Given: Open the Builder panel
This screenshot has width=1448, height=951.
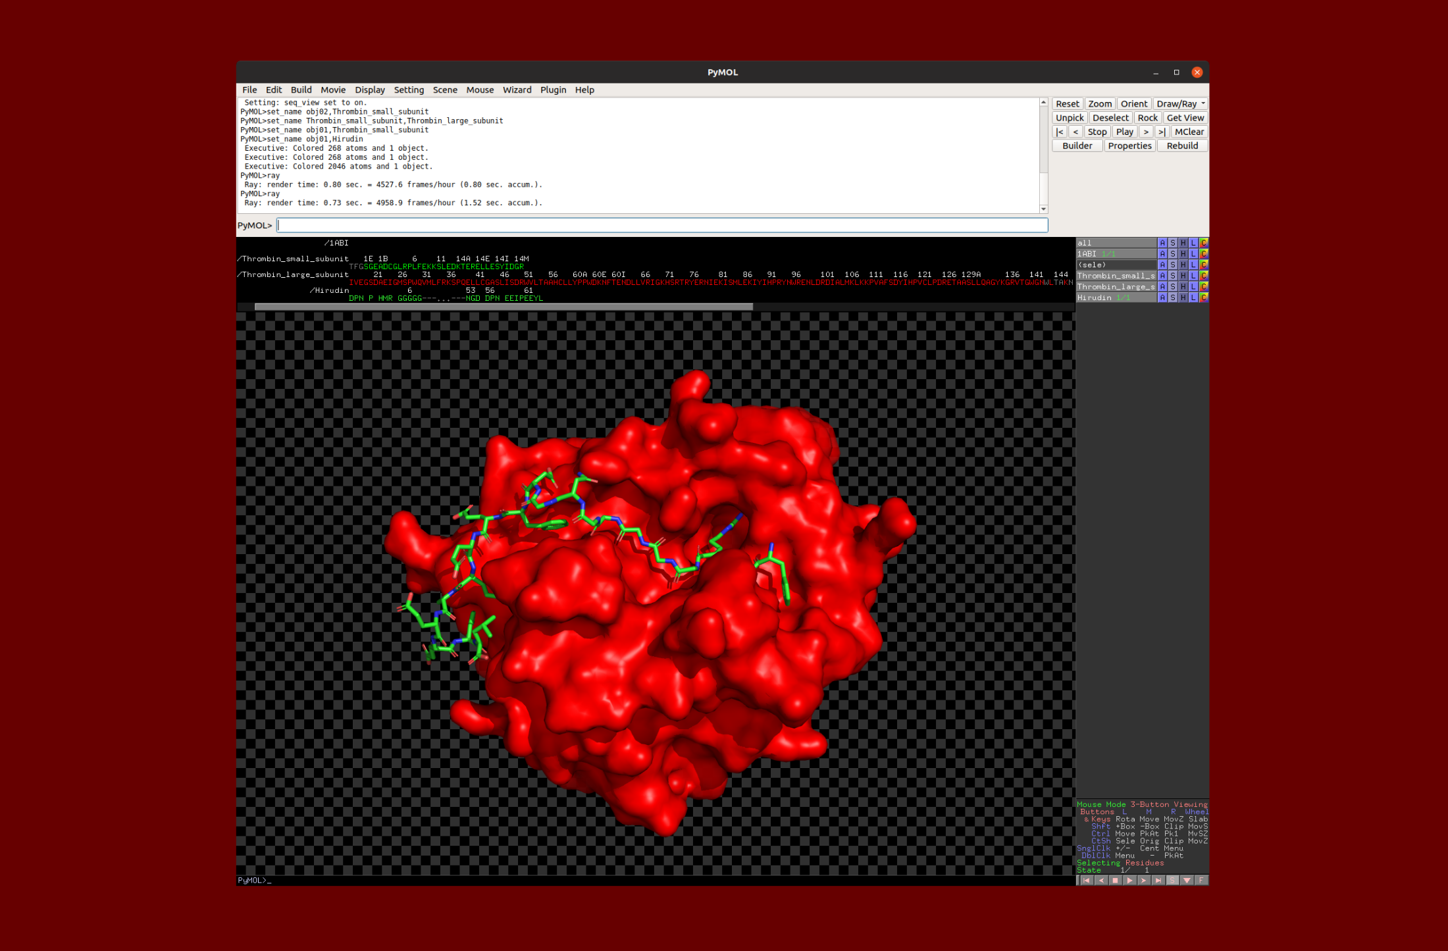Looking at the screenshot, I should tap(1077, 146).
